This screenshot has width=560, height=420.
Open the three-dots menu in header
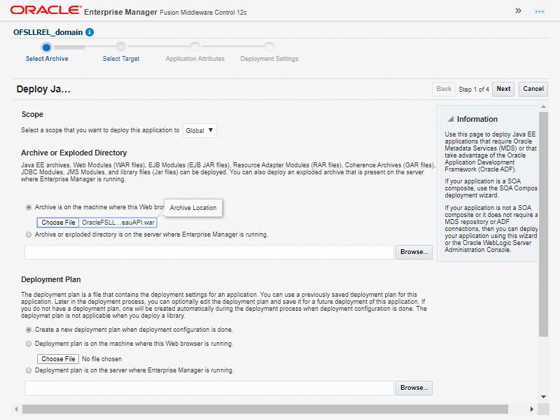(539, 12)
